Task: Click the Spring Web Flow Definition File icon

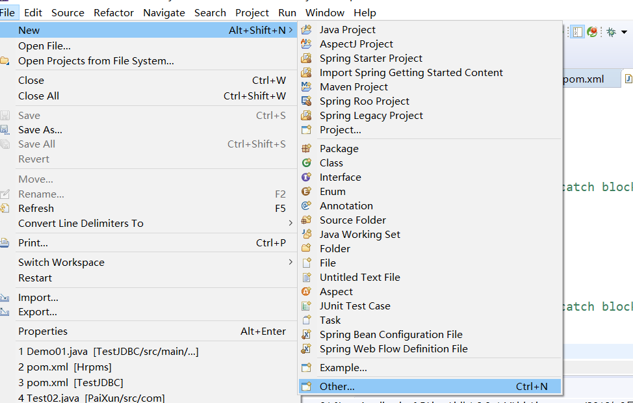Action: 306,349
